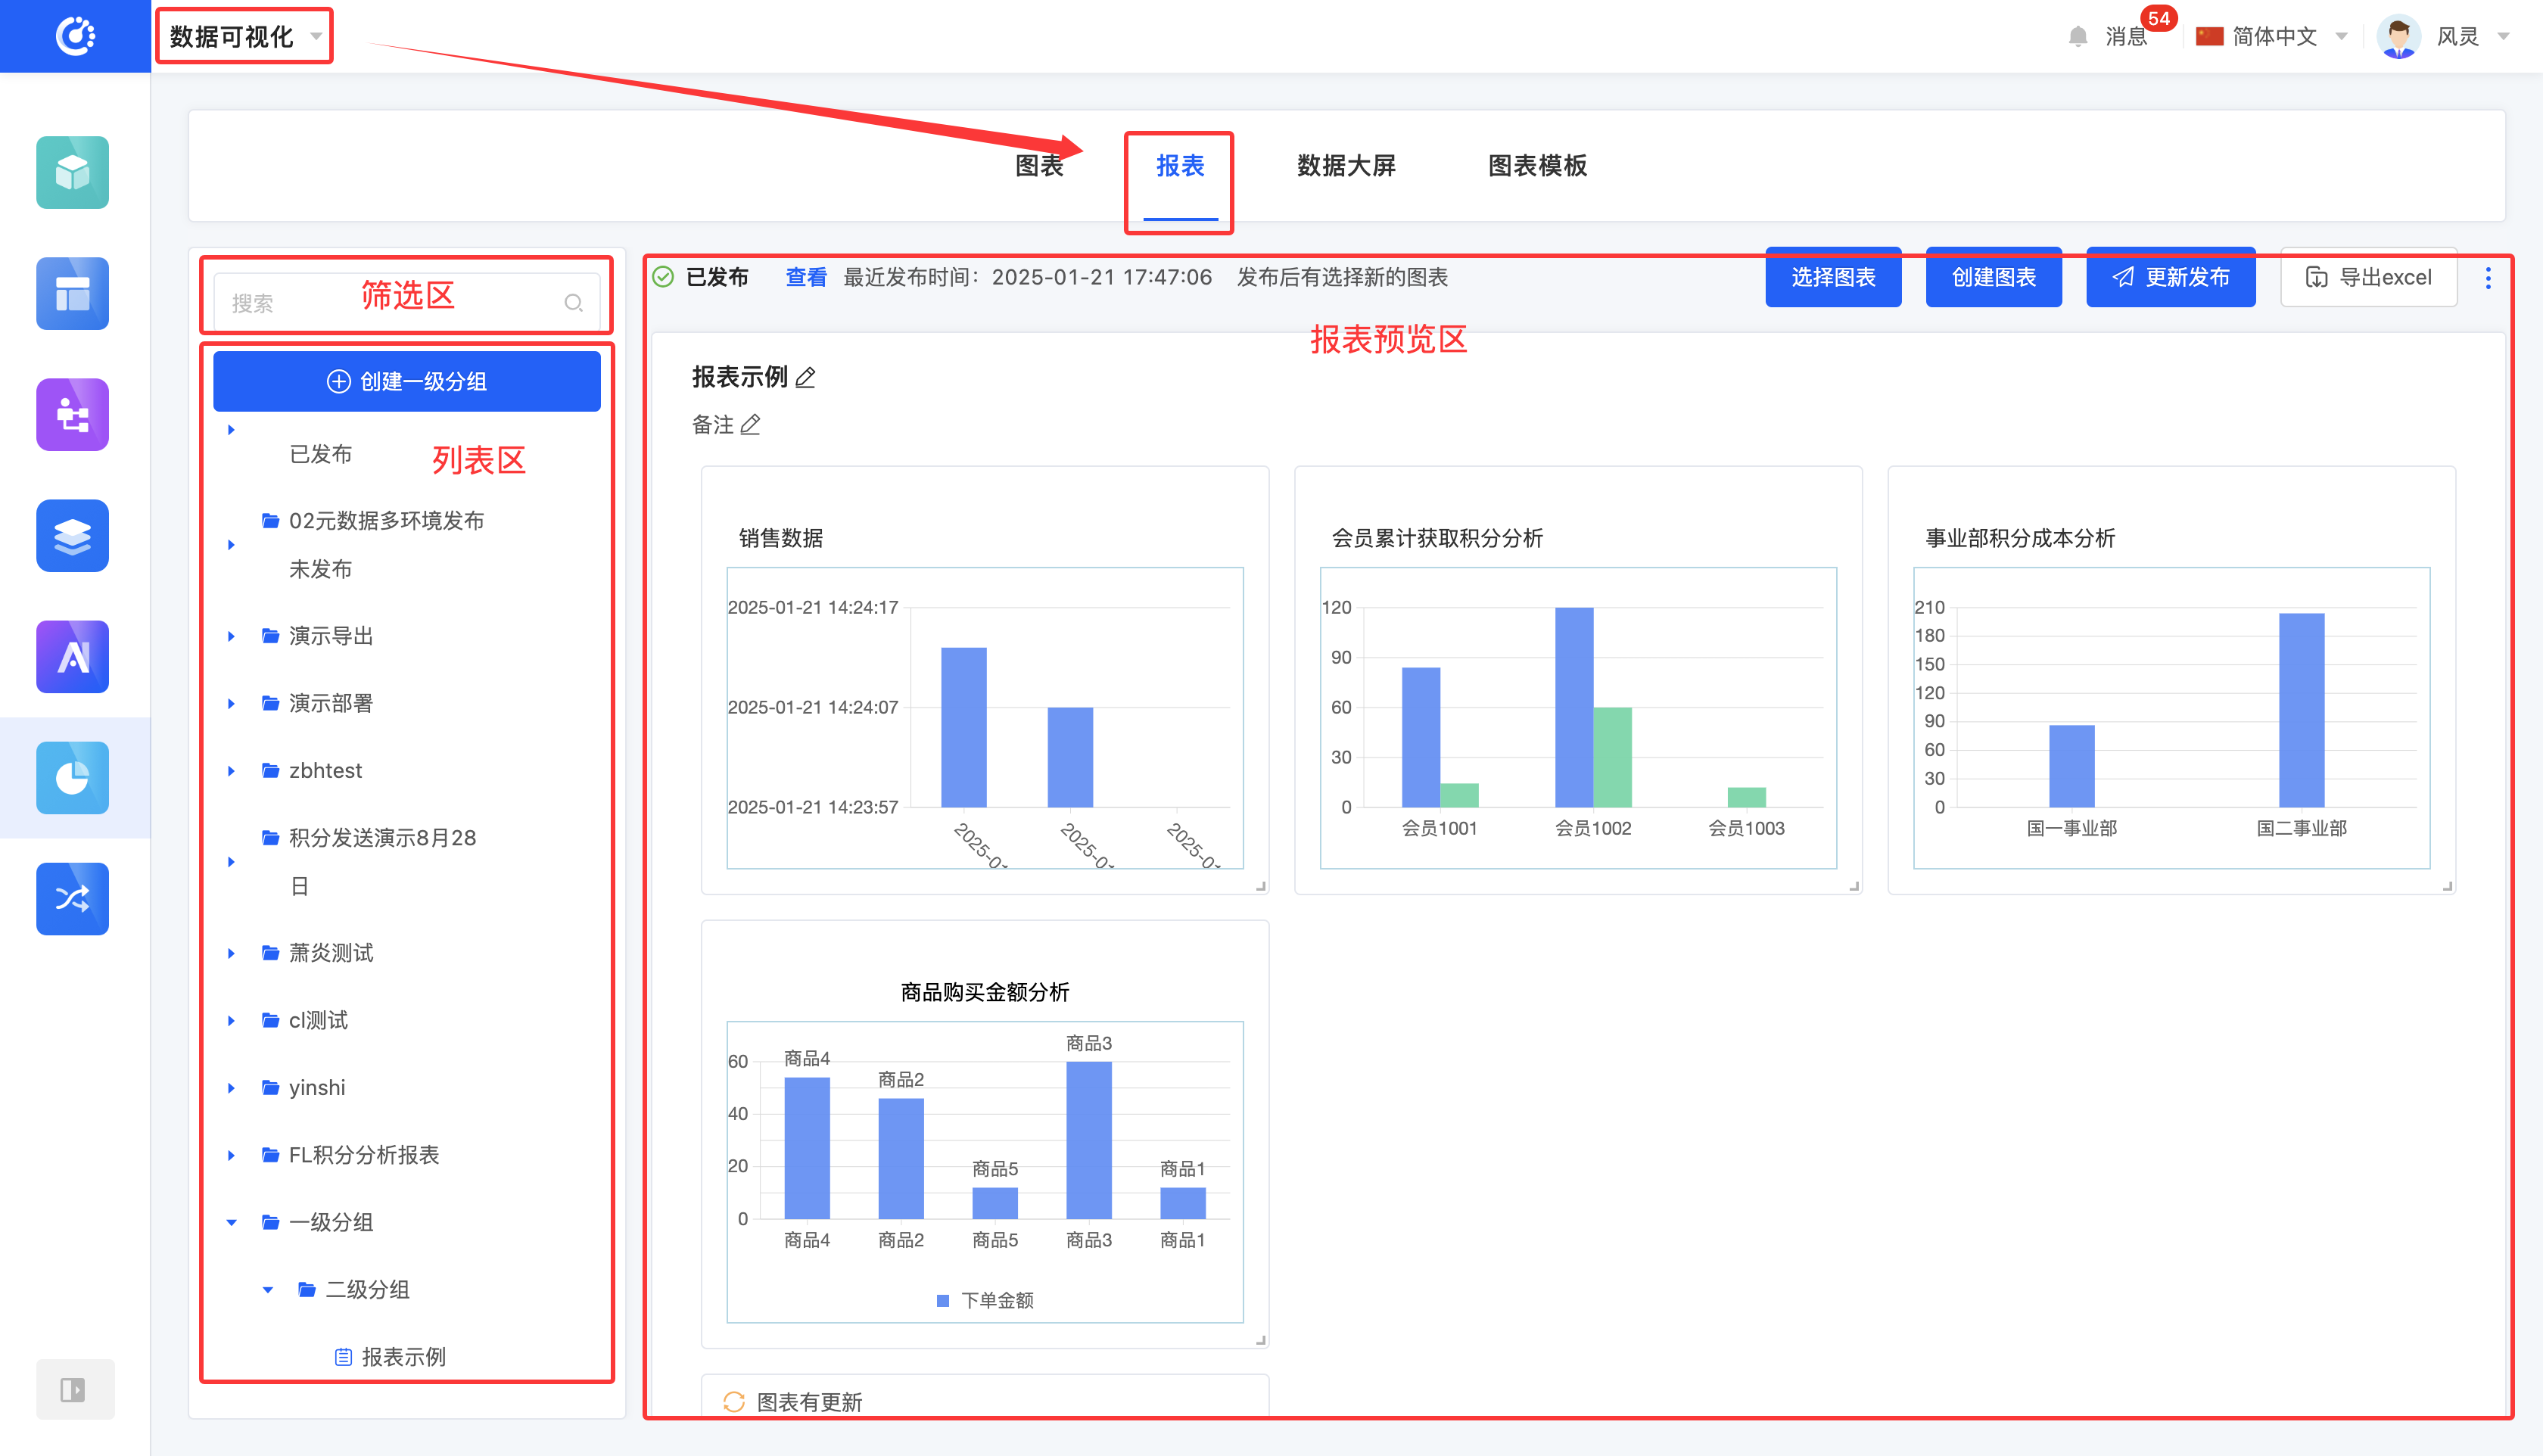Switch to the 图表模板 tab
Image resolution: width=2543 pixels, height=1456 pixels.
pyautogui.click(x=1537, y=166)
